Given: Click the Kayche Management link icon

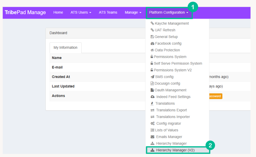Looking at the screenshot, I should point(152,24).
